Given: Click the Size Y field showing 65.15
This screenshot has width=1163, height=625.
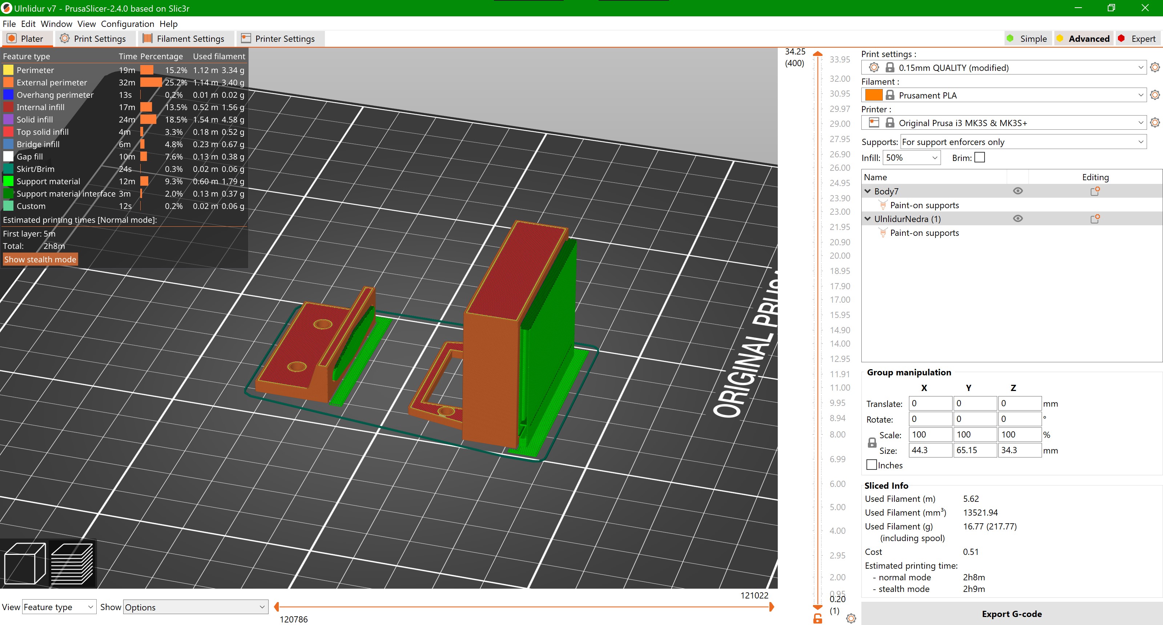Looking at the screenshot, I should point(975,450).
